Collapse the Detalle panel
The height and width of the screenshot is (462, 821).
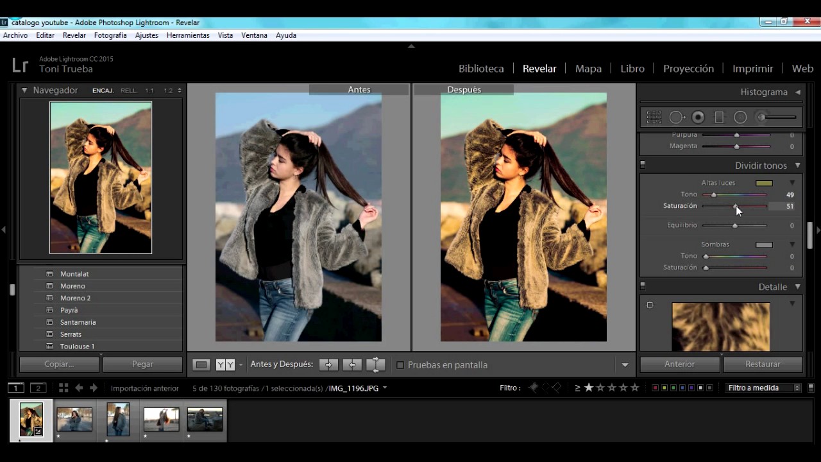coord(798,287)
